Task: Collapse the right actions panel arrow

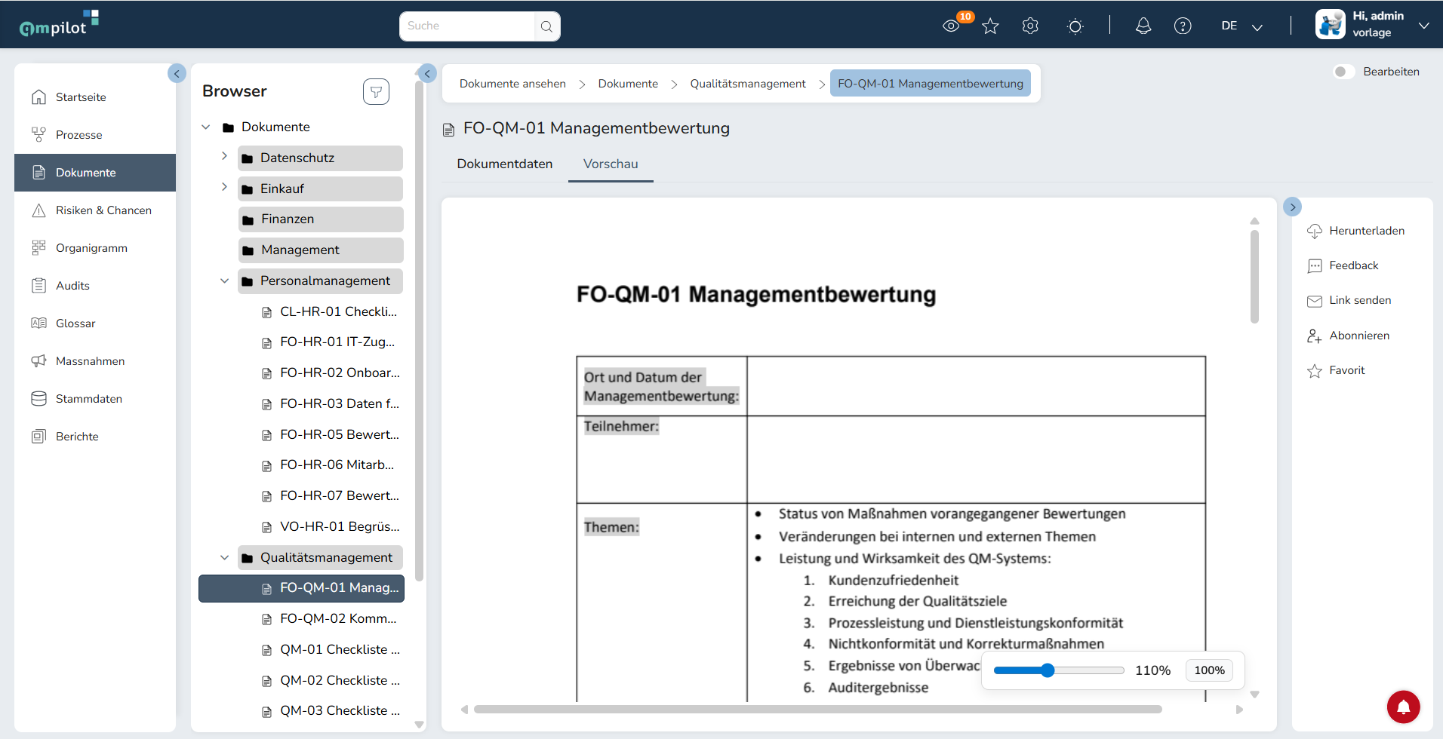Action: (x=1292, y=207)
